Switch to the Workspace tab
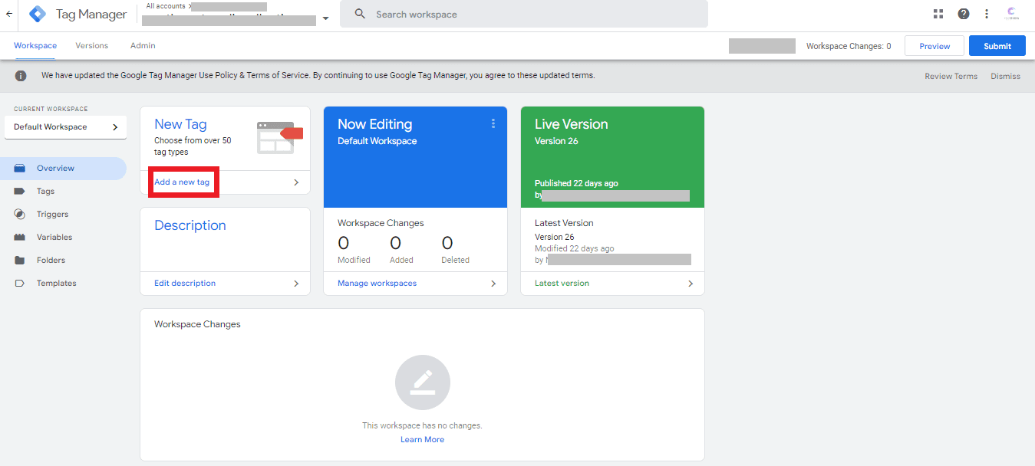1035x466 pixels. 35,46
